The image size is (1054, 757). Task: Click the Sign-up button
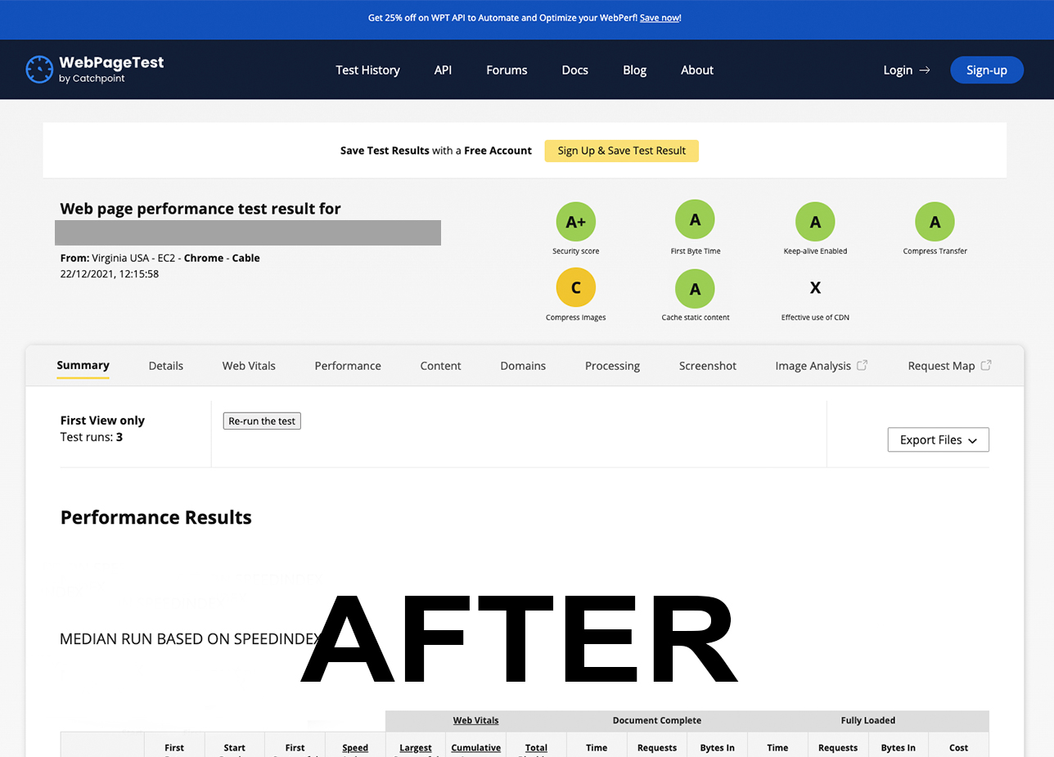[x=987, y=70]
